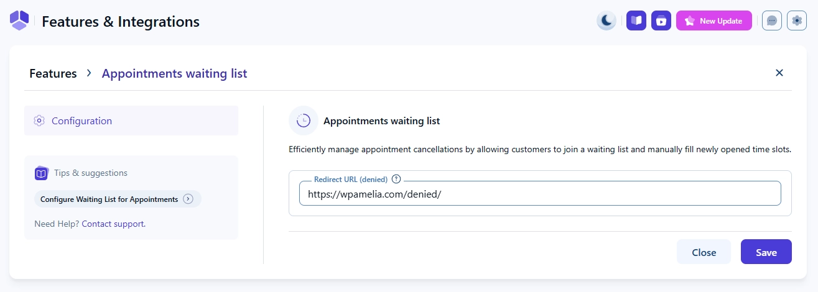The width and height of the screenshot is (818, 292).
Task: Click the Amelia logo icon
Action: tap(19, 21)
